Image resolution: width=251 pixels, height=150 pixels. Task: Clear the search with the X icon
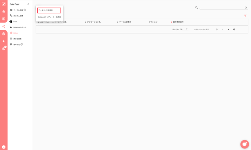click(x=246, y=8)
